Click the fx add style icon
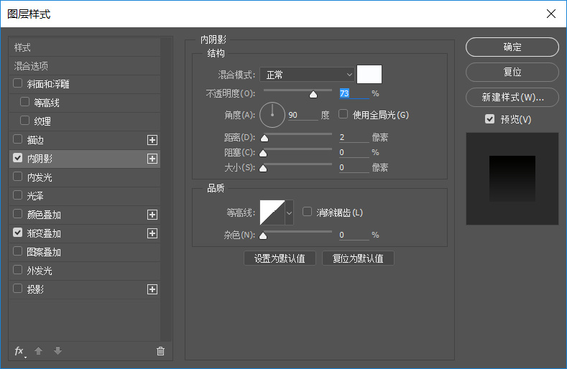The image size is (567, 369). pyautogui.click(x=19, y=351)
